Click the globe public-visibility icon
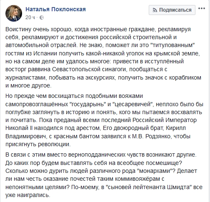The width and height of the screenshot is (210, 202). coord(42,17)
